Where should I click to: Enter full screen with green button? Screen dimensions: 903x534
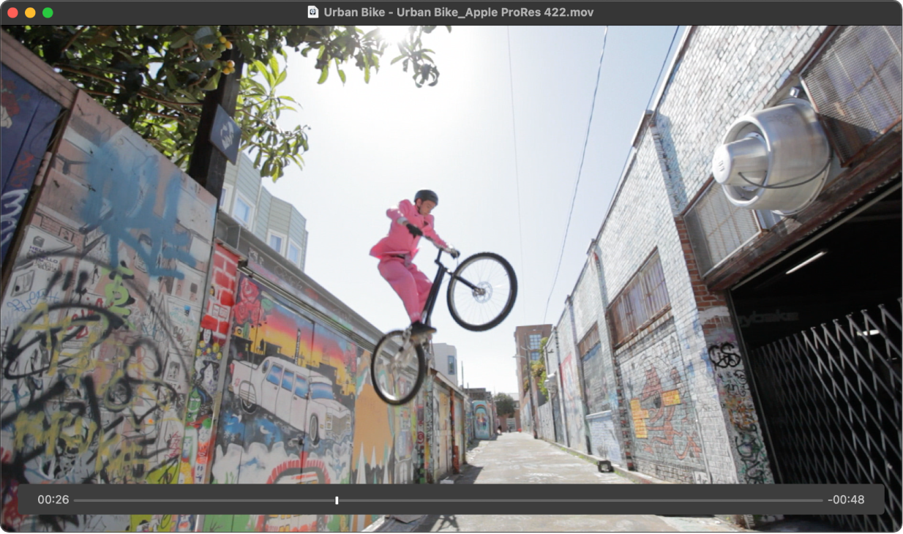(x=48, y=12)
